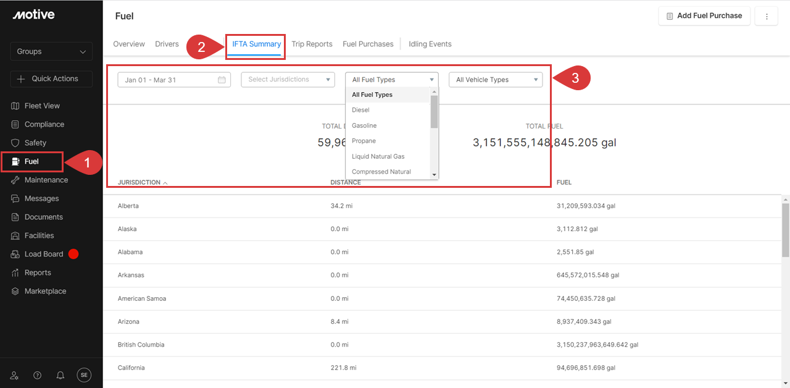The image size is (790, 388).
Task: Open the Select Jurisdictions dropdown
Action: pyautogui.click(x=288, y=80)
